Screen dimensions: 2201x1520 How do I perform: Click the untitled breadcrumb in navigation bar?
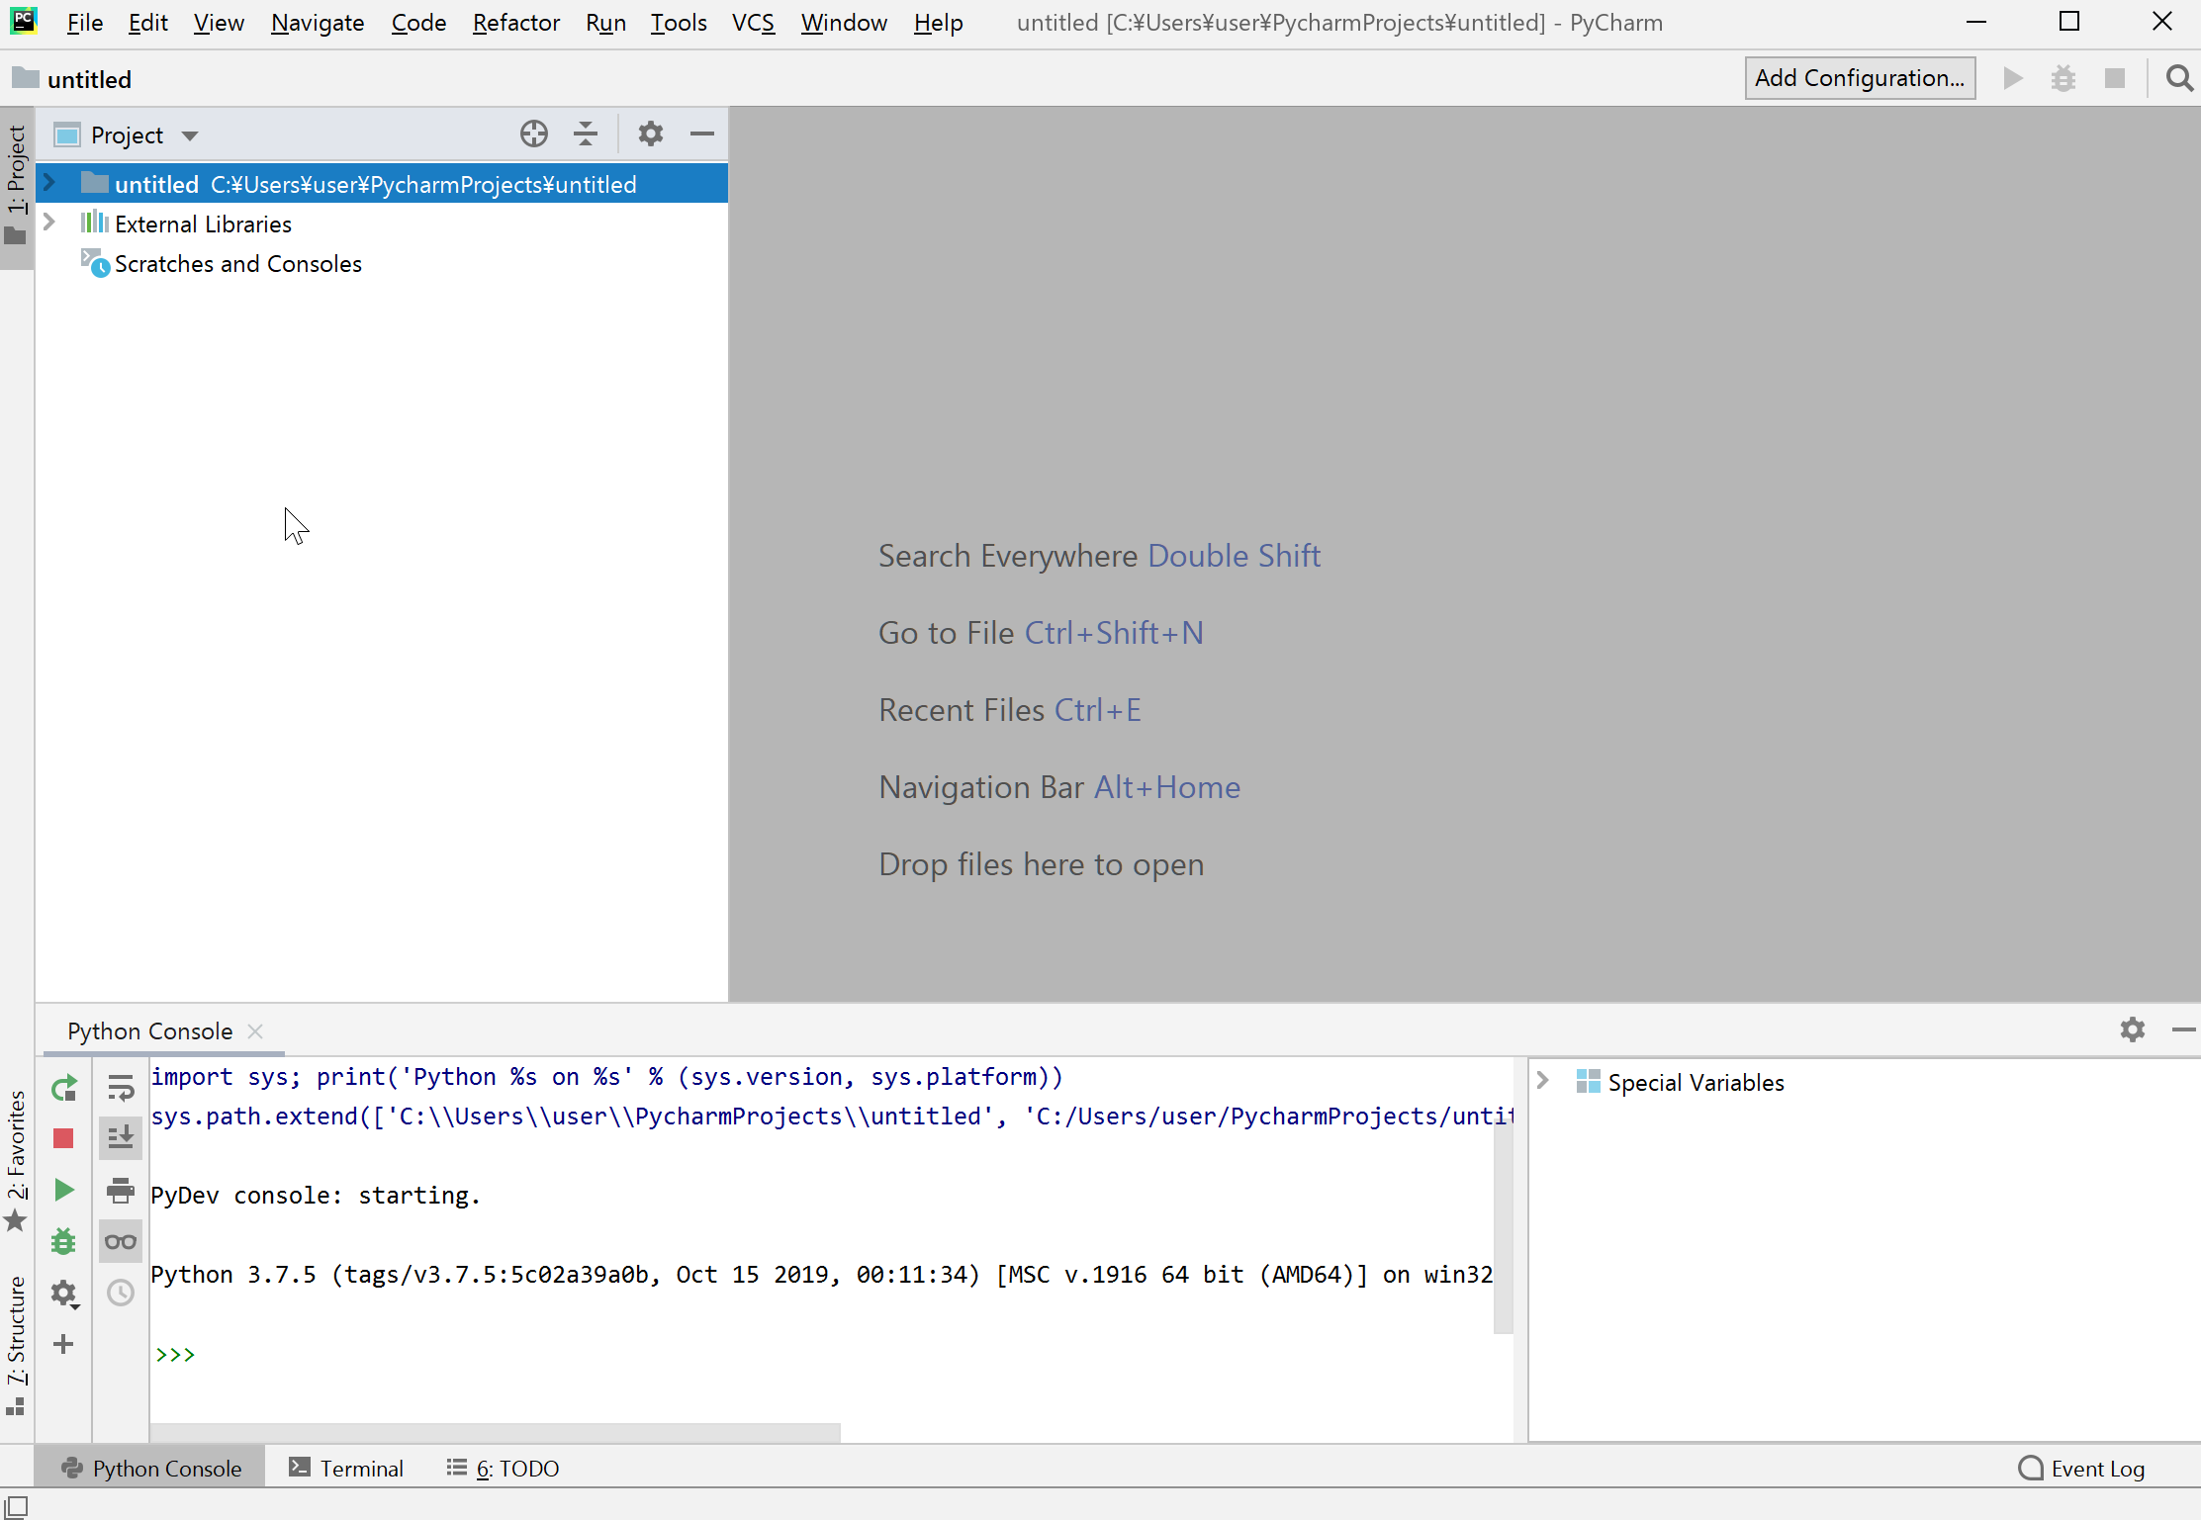click(x=72, y=79)
